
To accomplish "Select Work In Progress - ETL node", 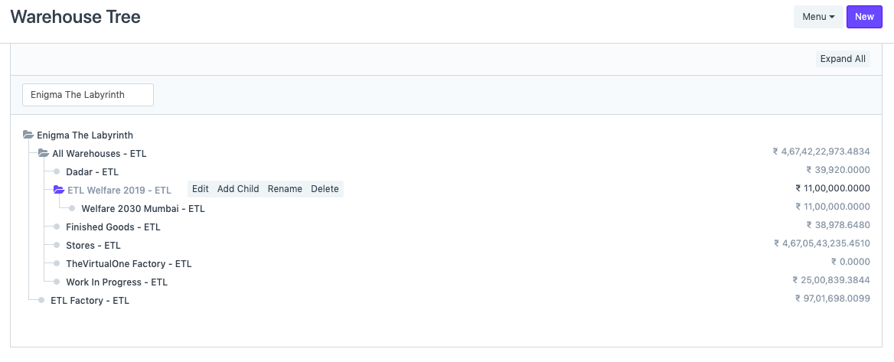I will point(116,282).
